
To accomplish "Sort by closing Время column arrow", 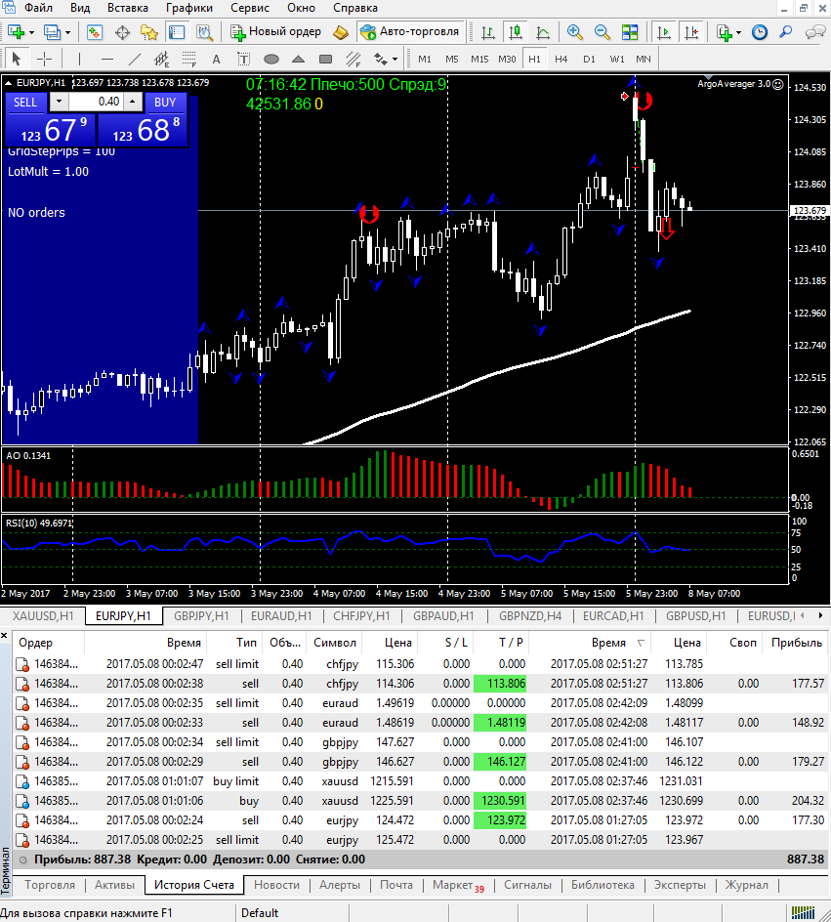I will click(641, 643).
